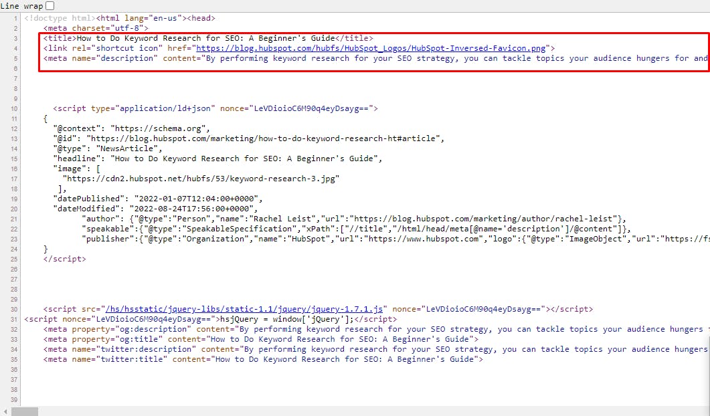Click the horizontal scrollbar thumb at bottom

(25, 411)
